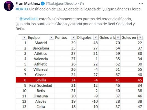147x110 pixels.
Task: Open the #DATO hashtag link
Action: pos(22,9)
